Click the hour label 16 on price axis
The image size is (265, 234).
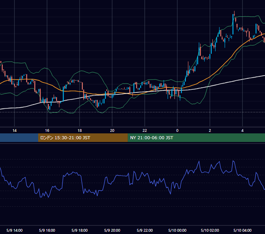click(47, 130)
